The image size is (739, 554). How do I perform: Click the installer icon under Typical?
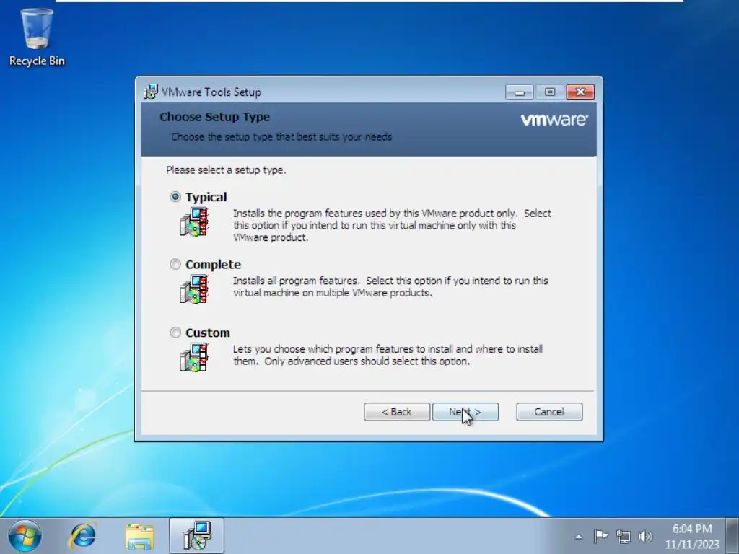point(193,222)
